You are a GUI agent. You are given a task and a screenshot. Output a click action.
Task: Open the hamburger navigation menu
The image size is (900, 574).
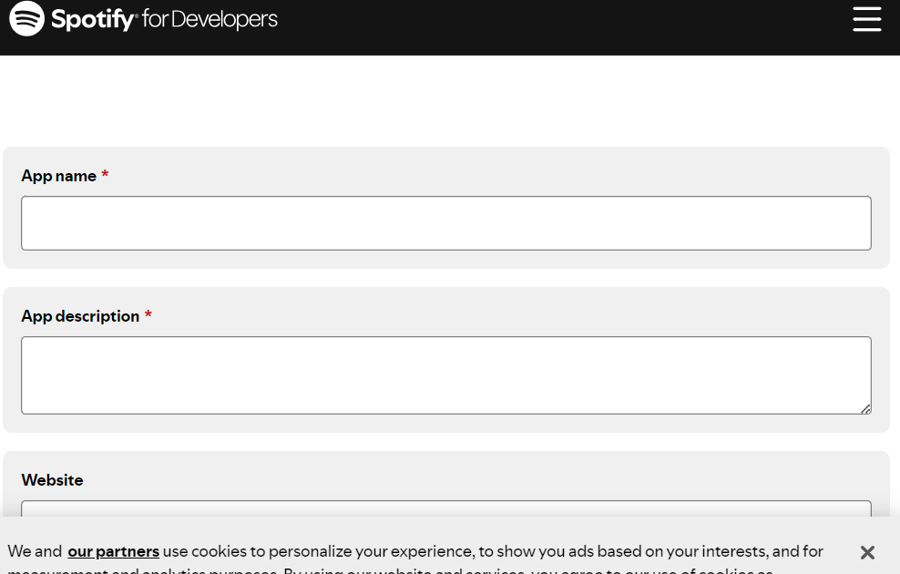tap(866, 19)
